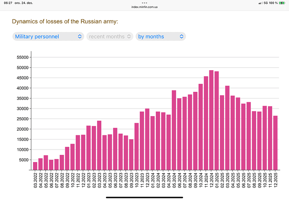This screenshot has height=200, width=289.
Task: Tap the Dynamics of losses heading
Action: 65,21
